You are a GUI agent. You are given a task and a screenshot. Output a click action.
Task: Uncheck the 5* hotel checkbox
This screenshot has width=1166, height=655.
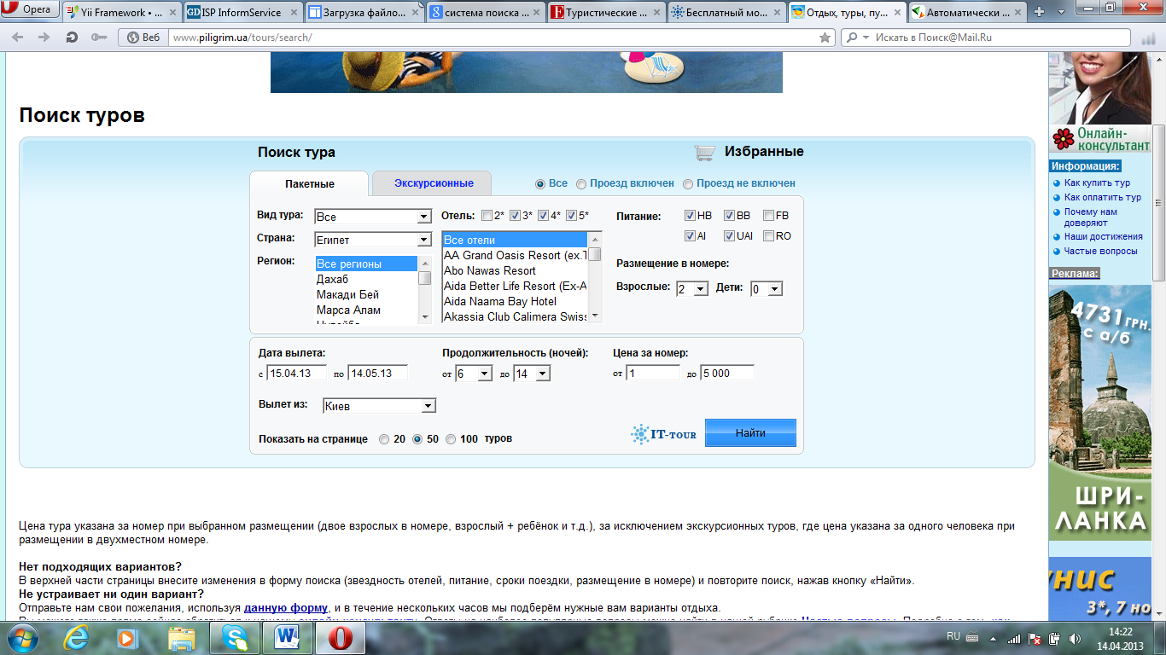pos(572,216)
